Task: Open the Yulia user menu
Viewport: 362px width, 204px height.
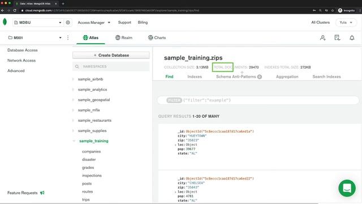Action: (x=346, y=23)
